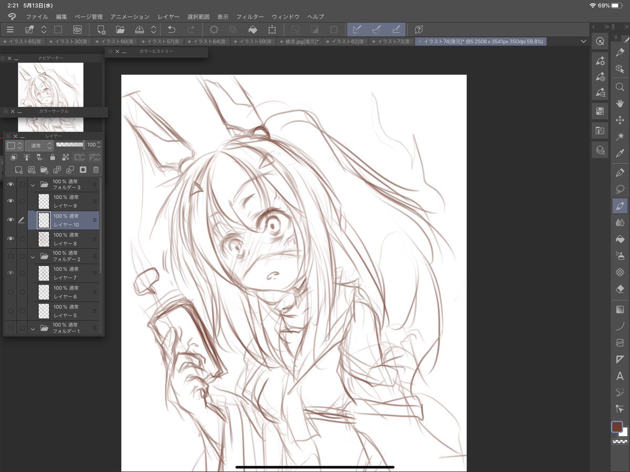Show レイヤー 6 via its visibility box
The height and width of the screenshot is (472, 630).
(x=10, y=292)
